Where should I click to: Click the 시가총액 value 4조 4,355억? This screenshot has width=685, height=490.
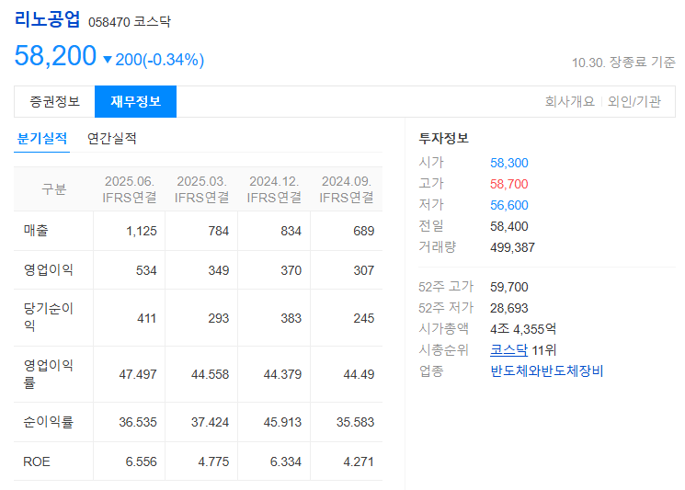click(523, 329)
